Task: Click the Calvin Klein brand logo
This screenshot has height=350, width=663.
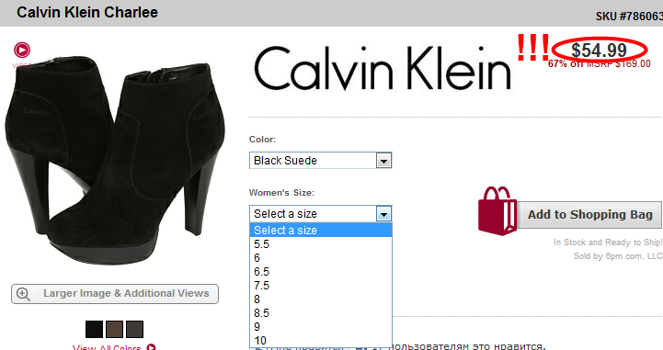Action: (x=383, y=68)
